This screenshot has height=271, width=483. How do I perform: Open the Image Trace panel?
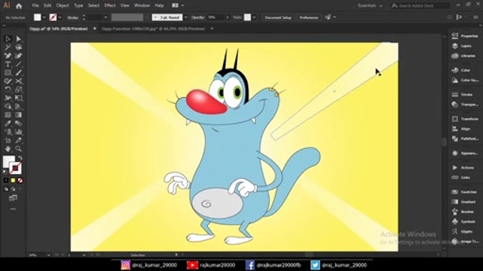pyautogui.click(x=465, y=241)
